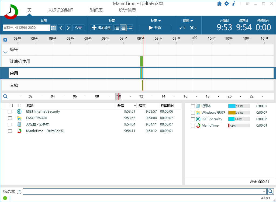The width and height of the screenshot is (276, 202).
Task: Select the middle tag list view icon
Action: click(x=123, y=28)
